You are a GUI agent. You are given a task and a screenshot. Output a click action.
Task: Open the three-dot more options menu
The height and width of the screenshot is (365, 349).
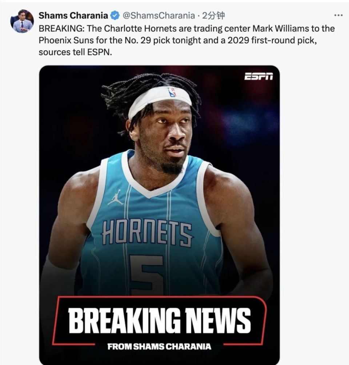pyautogui.click(x=338, y=15)
